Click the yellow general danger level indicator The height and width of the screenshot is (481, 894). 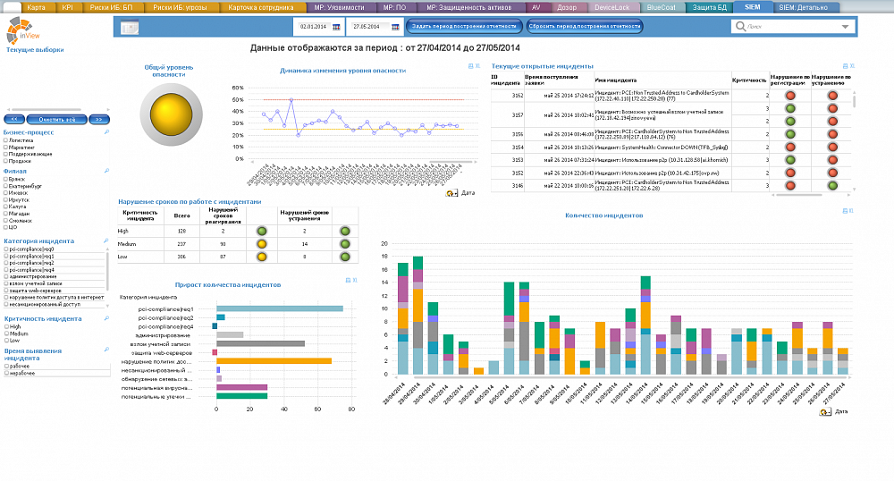coord(171,114)
